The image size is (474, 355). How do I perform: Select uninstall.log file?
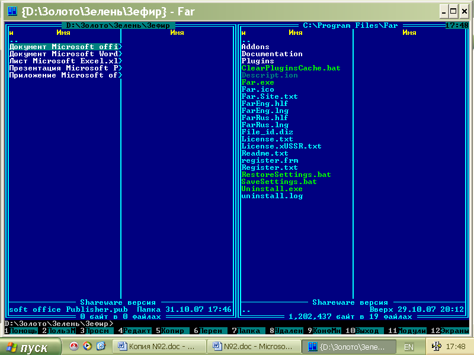click(272, 196)
